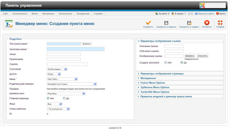This screenshot has width=230, height=130.
Task: Open the Пользователи menu
Action: 20,14
